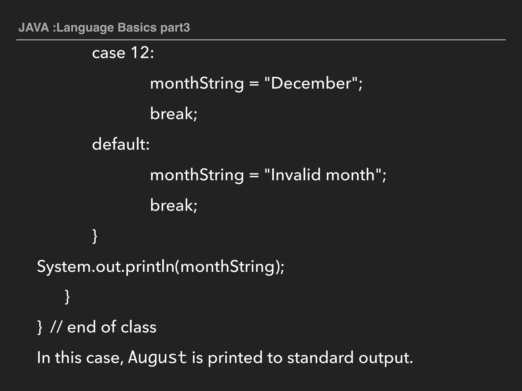Click the 'break;' statement below Invalid month
522x391 pixels.
click(x=174, y=205)
